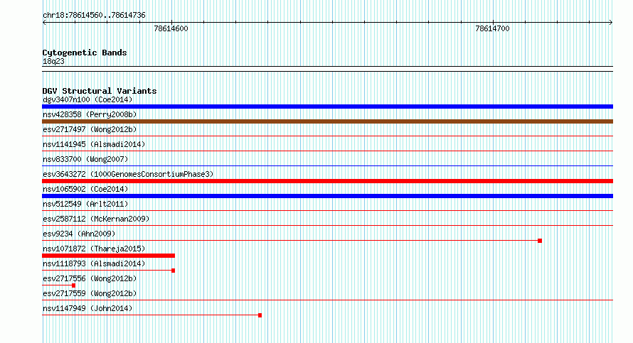
Task: Click the red end marker of esv9234
Action: (x=540, y=241)
